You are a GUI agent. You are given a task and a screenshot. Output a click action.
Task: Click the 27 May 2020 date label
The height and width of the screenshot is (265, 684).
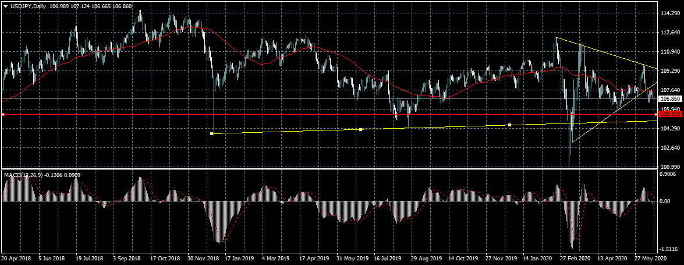649,259
